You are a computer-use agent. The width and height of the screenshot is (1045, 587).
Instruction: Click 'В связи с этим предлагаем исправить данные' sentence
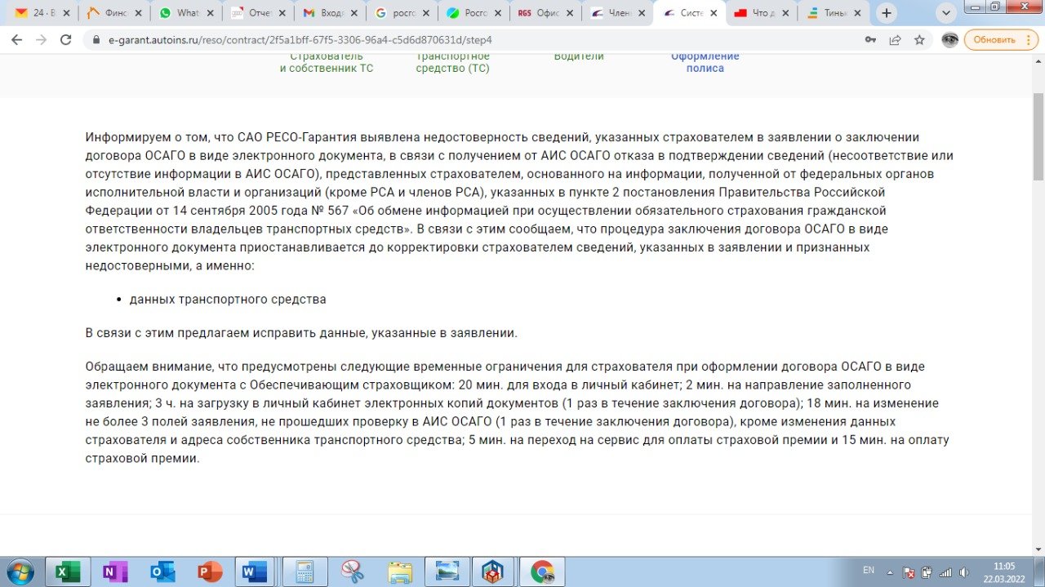301,333
